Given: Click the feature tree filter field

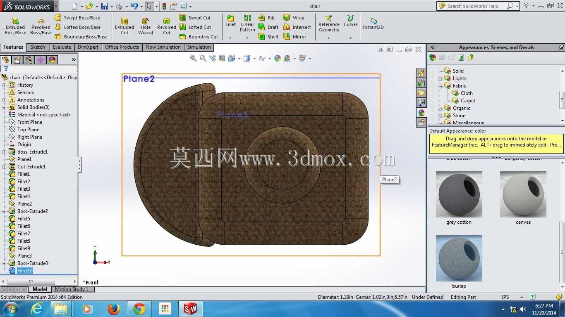Looking at the screenshot, I should tap(39, 69).
